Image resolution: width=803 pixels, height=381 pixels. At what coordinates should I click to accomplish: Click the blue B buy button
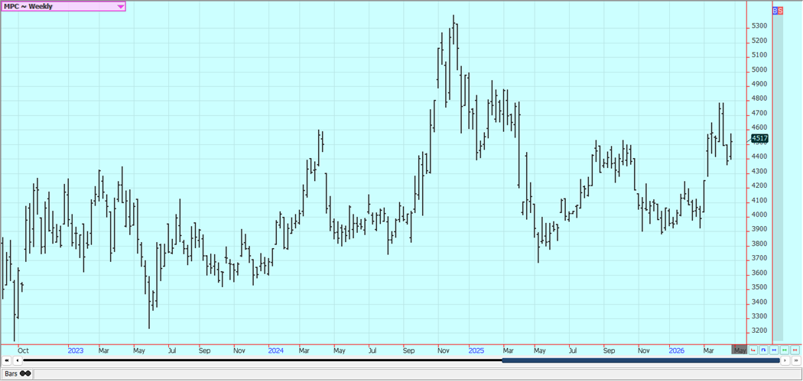coord(774,11)
